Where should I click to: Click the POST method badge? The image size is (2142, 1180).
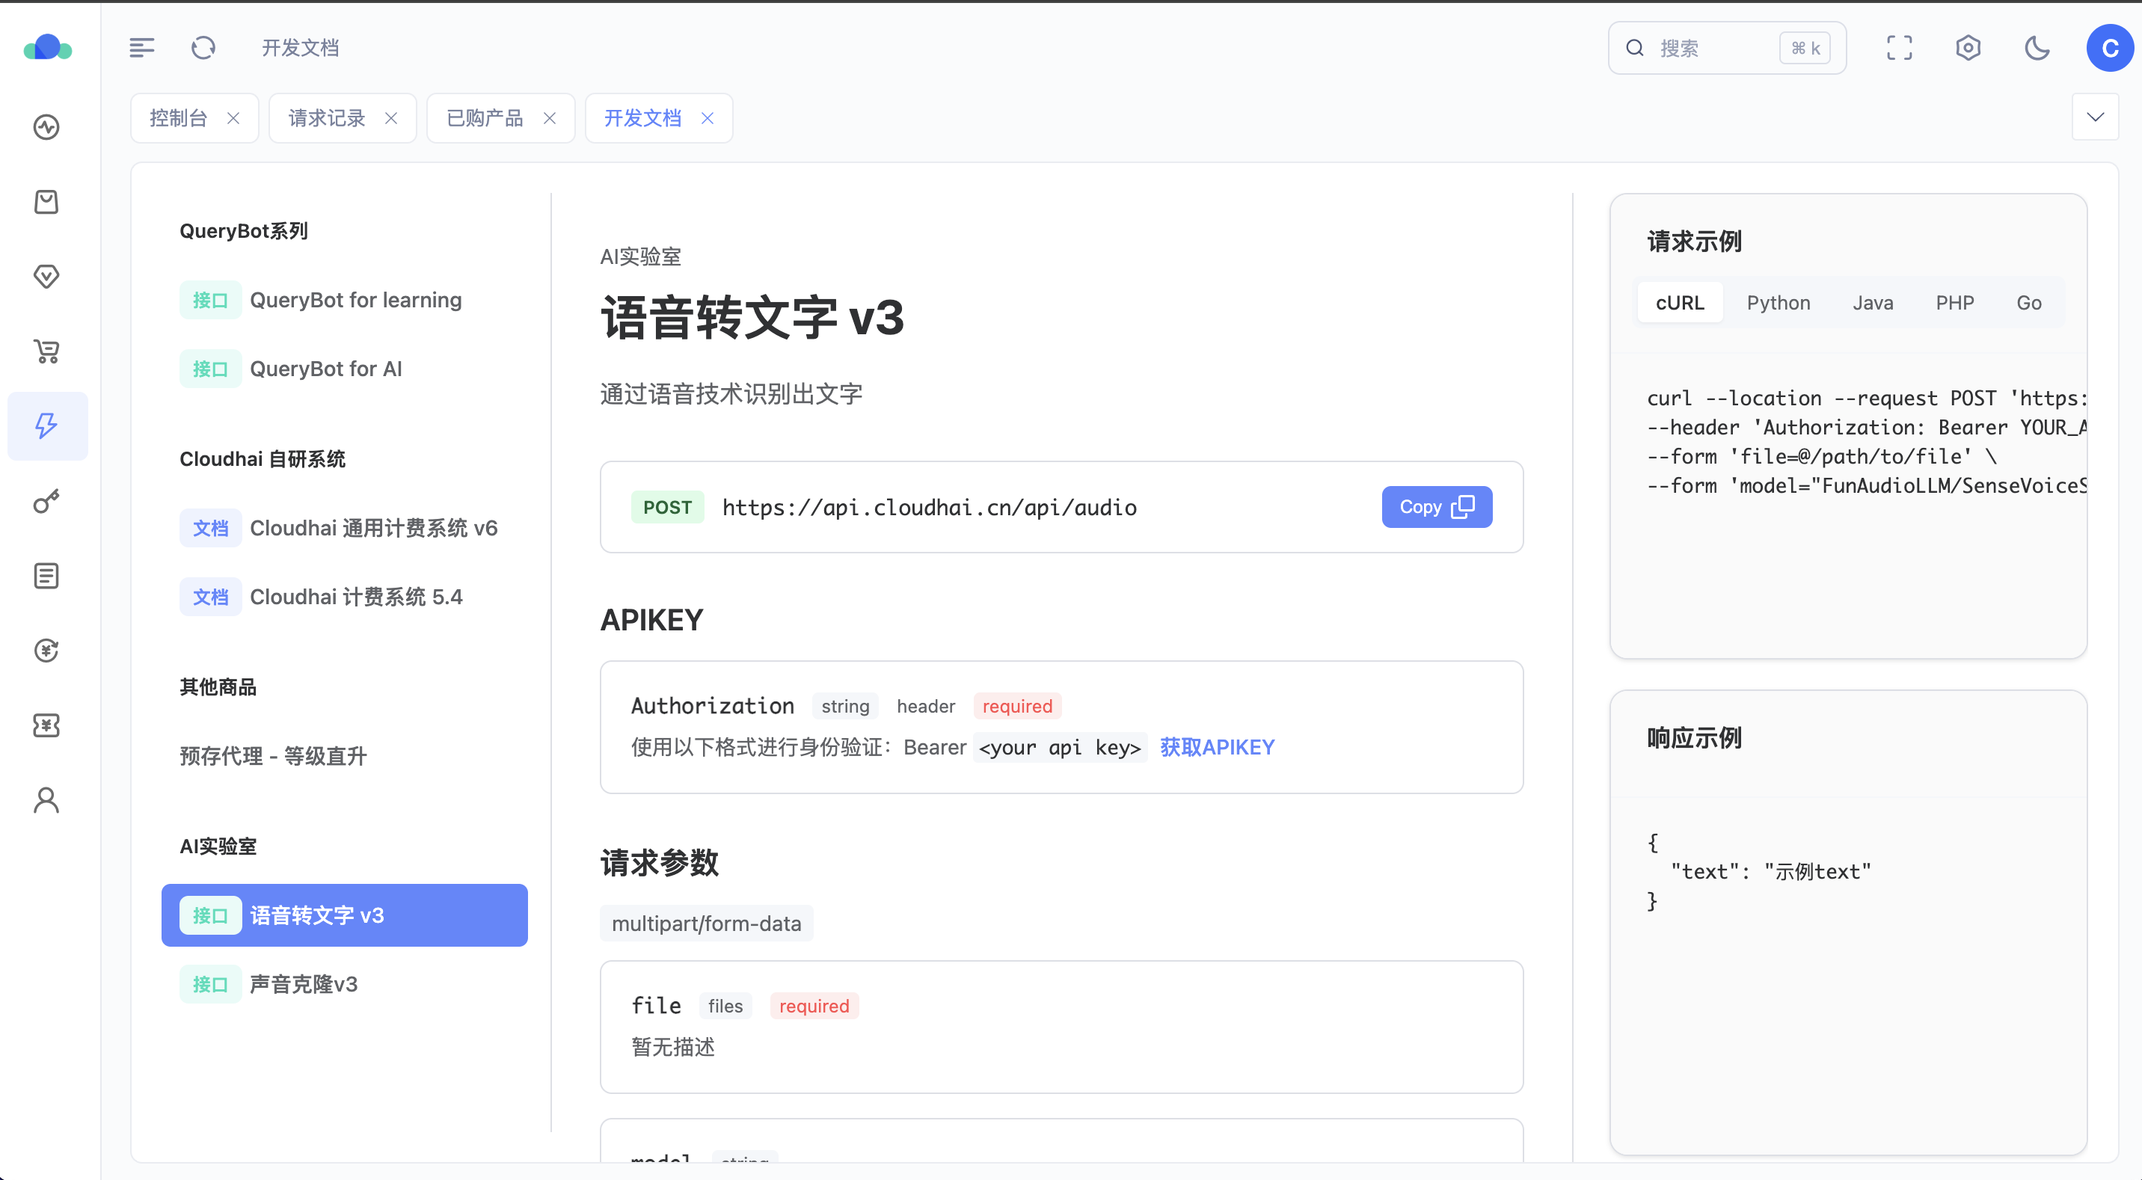[667, 507]
